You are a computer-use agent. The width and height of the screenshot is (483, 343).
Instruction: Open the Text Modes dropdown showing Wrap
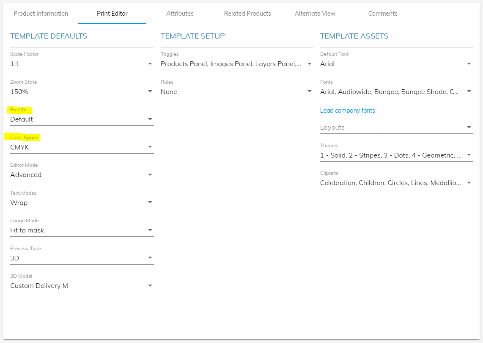point(82,203)
